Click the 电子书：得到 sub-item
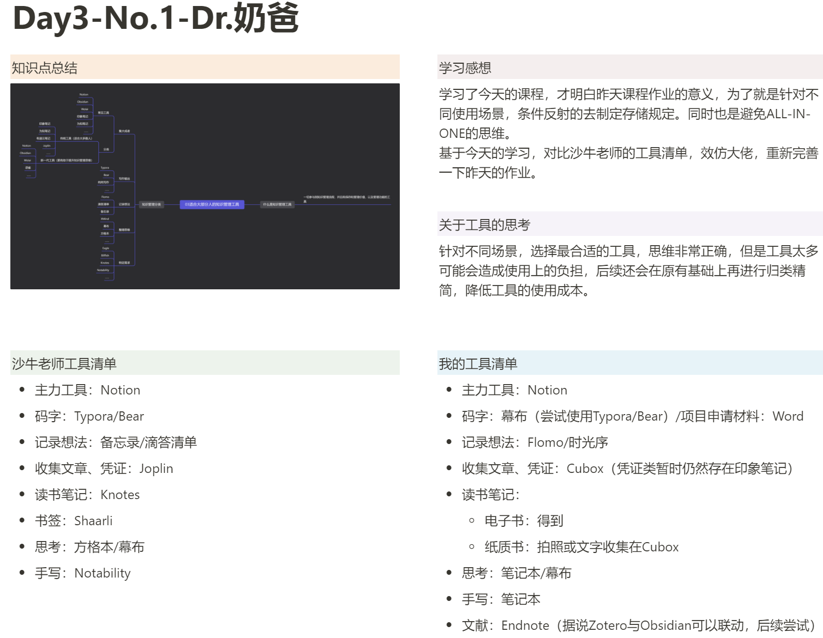The image size is (823, 638). pos(524,521)
